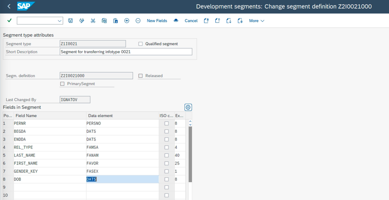Expand the More menu

pos(256,21)
